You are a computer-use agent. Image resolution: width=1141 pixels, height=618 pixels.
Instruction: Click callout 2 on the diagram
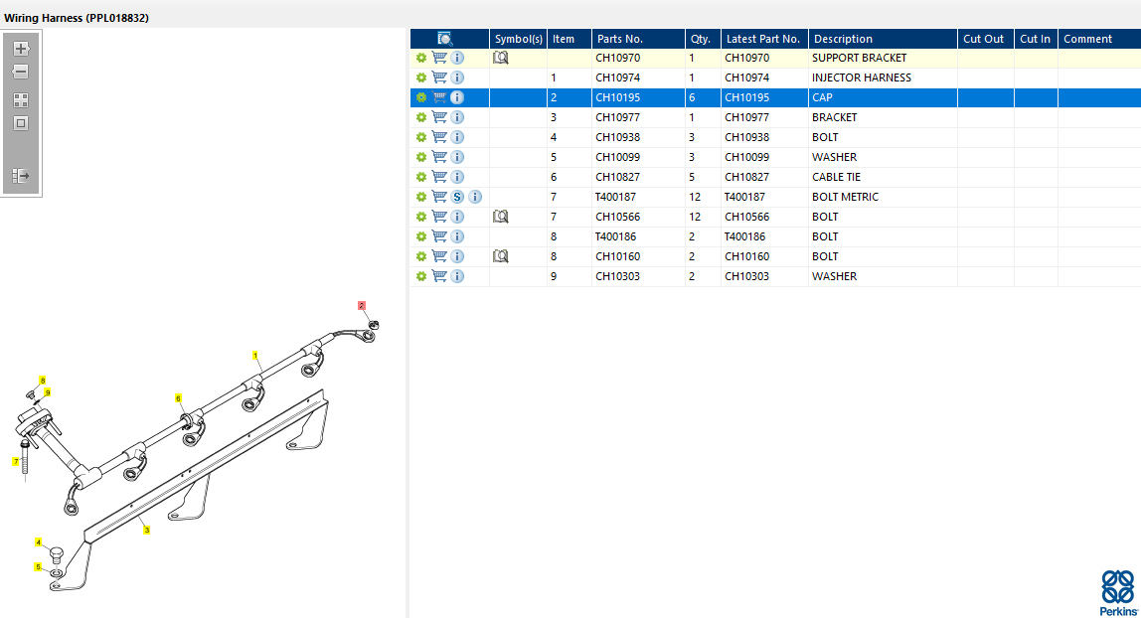point(362,306)
